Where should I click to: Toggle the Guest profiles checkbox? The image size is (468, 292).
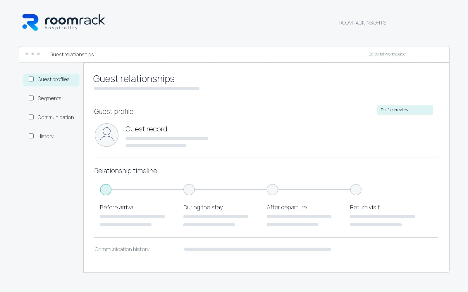click(x=31, y=79)
